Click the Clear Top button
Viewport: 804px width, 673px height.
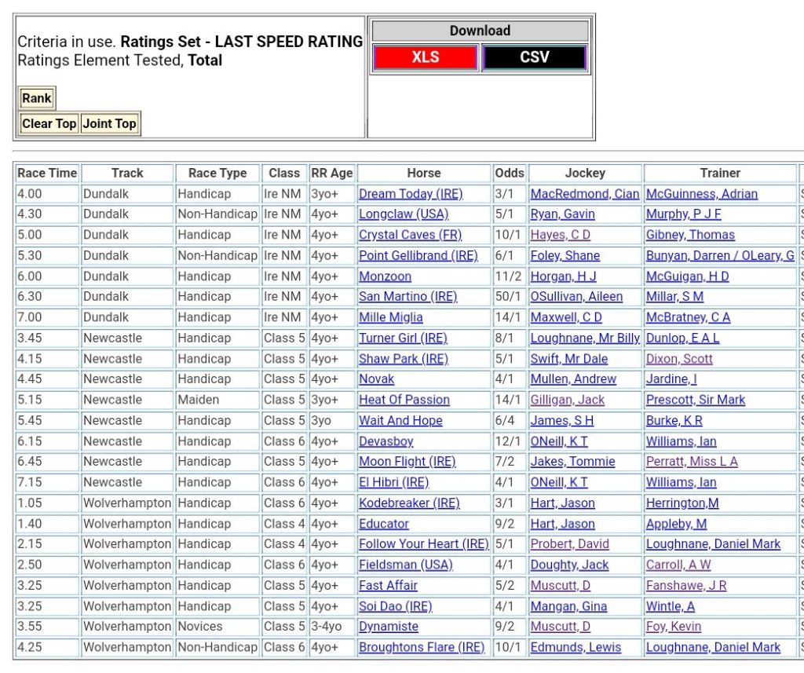click(x=49, y=123)
